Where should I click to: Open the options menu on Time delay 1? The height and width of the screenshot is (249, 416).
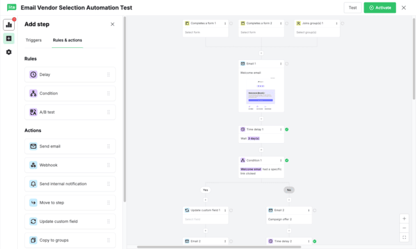(281, 130)
